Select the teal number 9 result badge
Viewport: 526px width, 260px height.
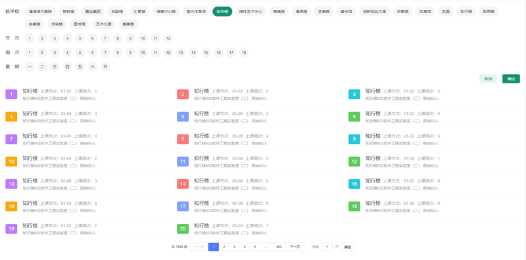(x=354, y=139)
